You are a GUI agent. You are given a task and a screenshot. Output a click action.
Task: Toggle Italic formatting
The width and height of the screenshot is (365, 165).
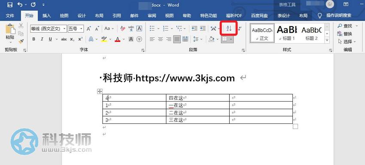[x=42, y=39]
